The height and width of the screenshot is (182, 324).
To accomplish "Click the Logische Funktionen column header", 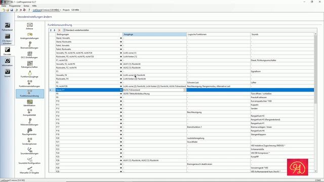I will pos(218,34).
